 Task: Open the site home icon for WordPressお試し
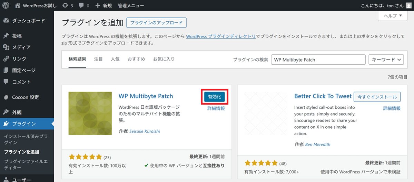[x=18, y=6]
